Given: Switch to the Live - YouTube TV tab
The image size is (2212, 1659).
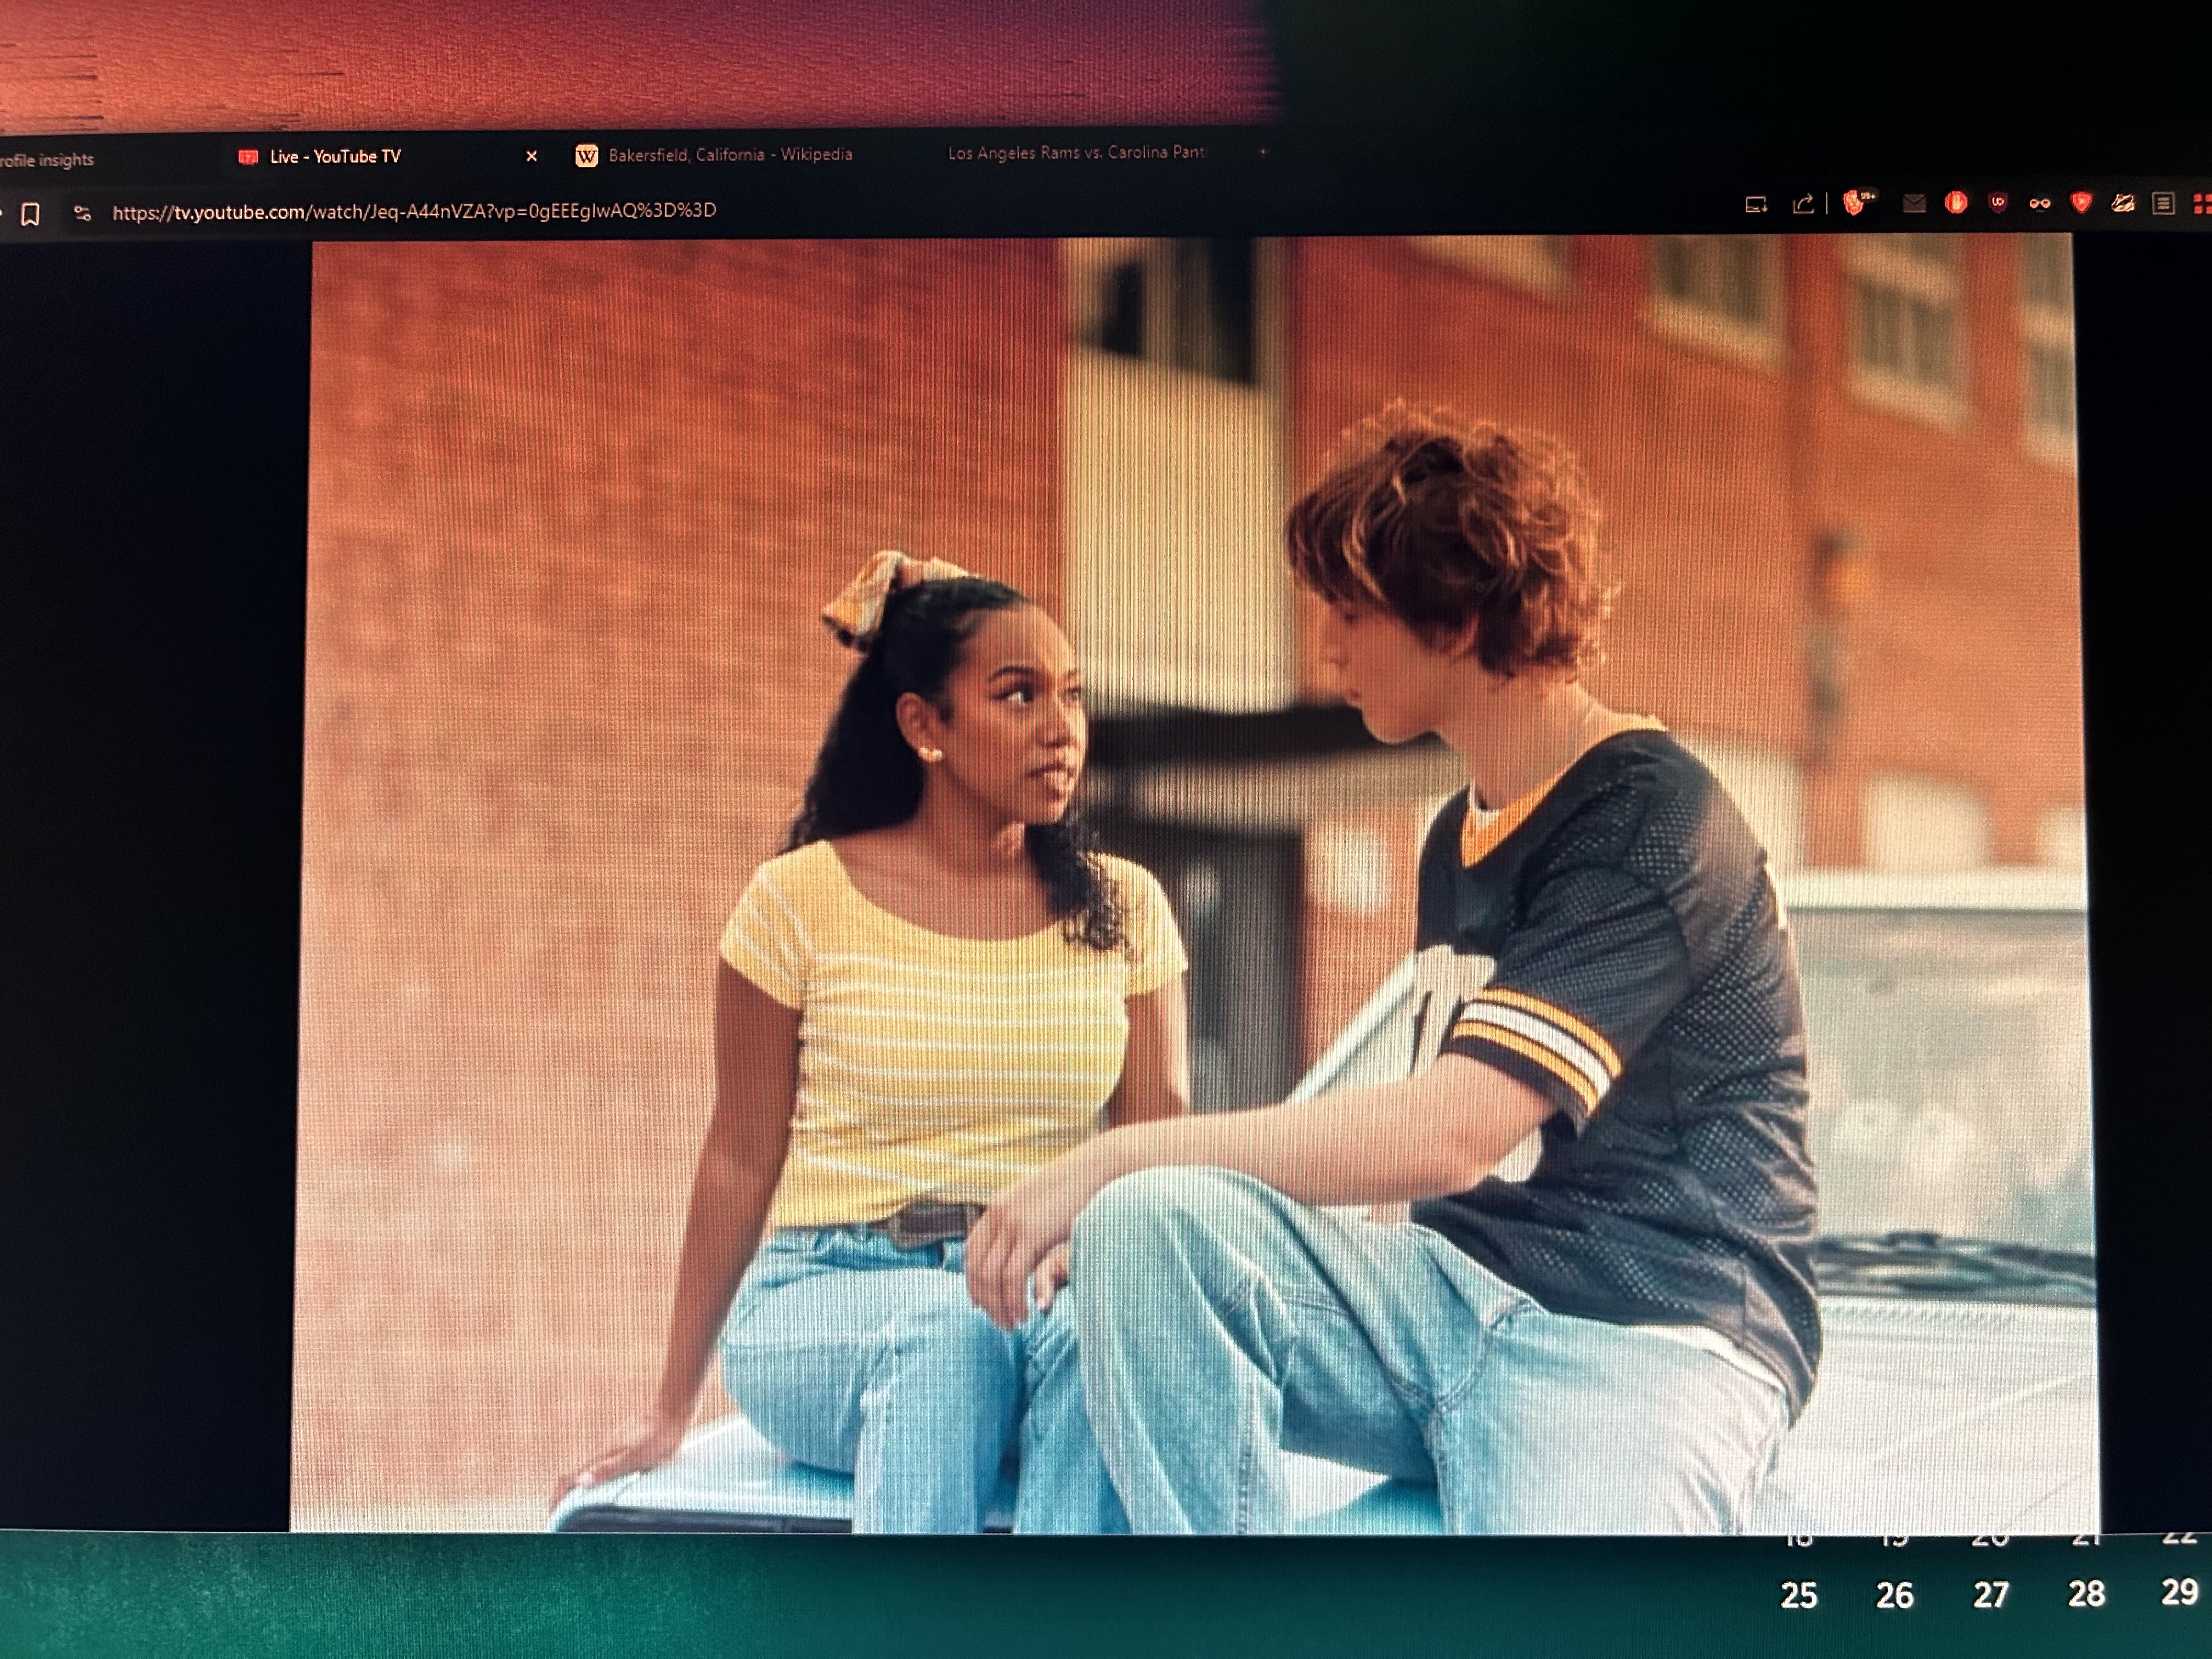Looking at the screenshot, I should click(335, 157).
